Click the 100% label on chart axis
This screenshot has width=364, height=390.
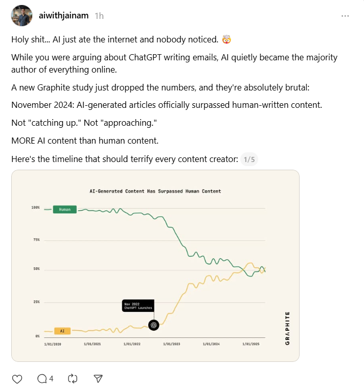(x=35, y=208)
